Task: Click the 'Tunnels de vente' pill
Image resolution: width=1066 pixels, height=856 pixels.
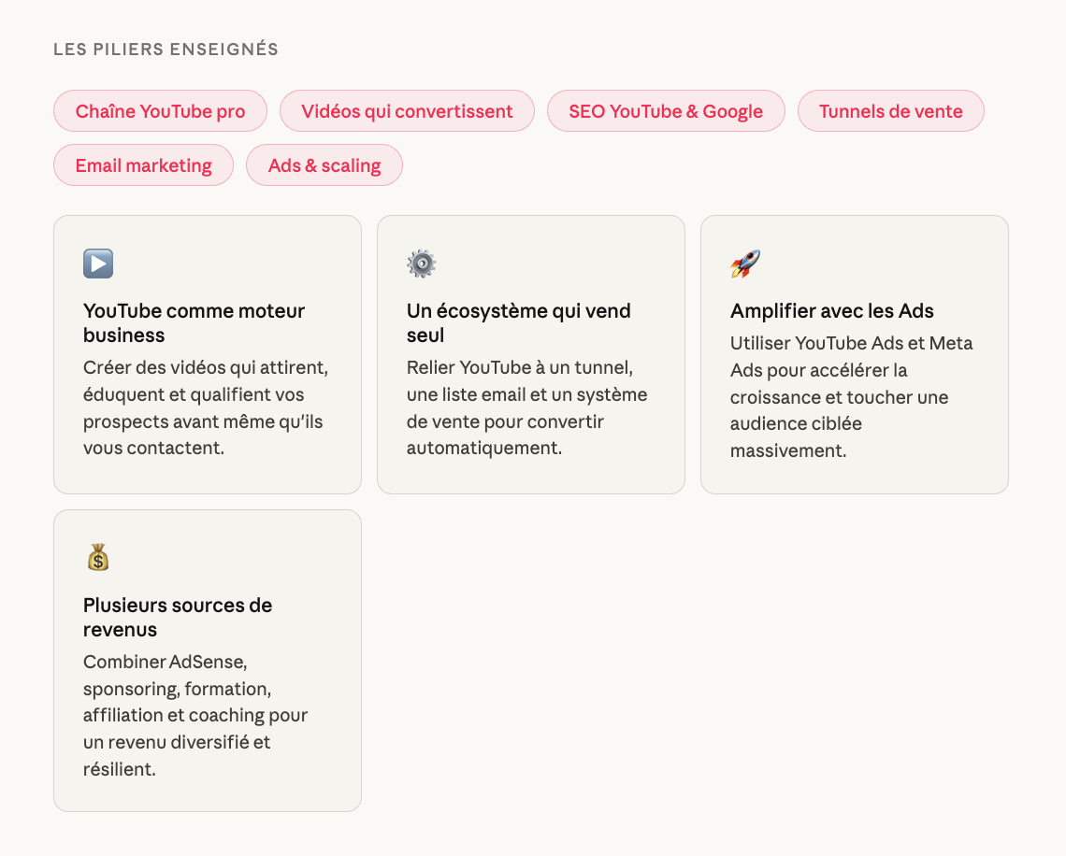Action: pyautogui.click(x=890, y=111)
